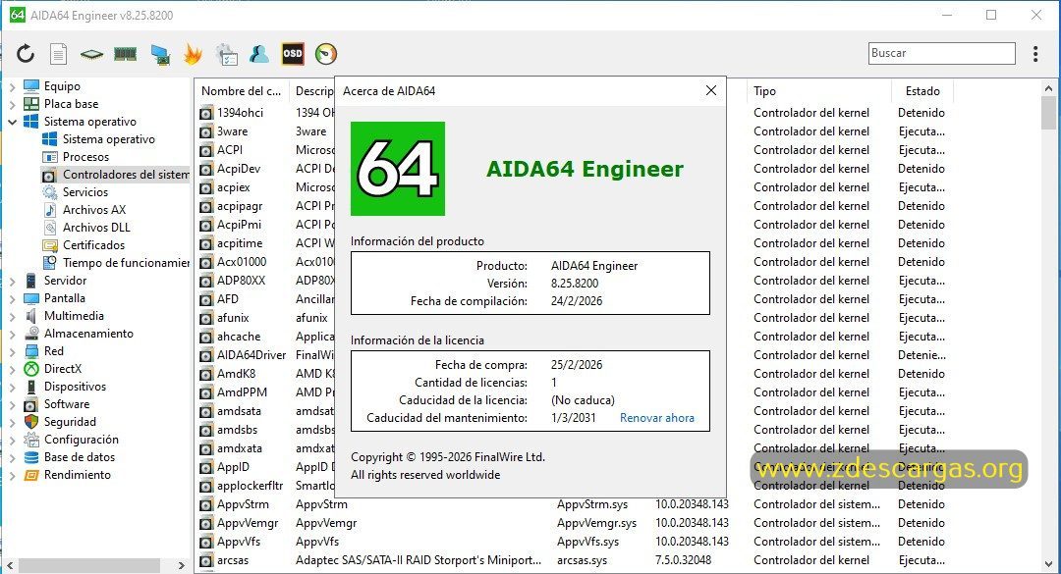Toggle the OSD panel icon
1061x574 pixels.
pos(293,53)
